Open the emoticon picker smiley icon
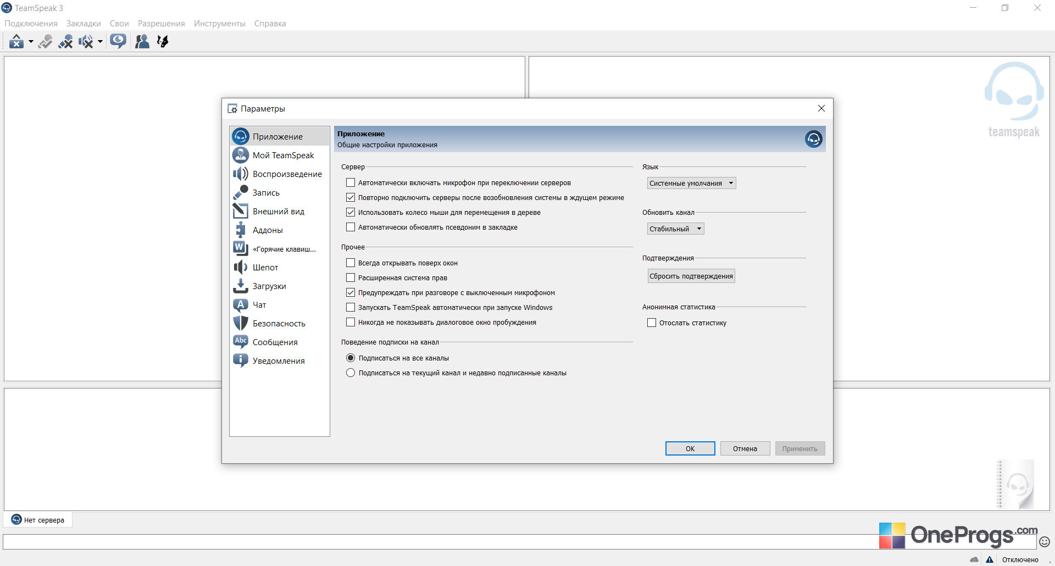This screenshot has width=1055, height=566. 1045,542
